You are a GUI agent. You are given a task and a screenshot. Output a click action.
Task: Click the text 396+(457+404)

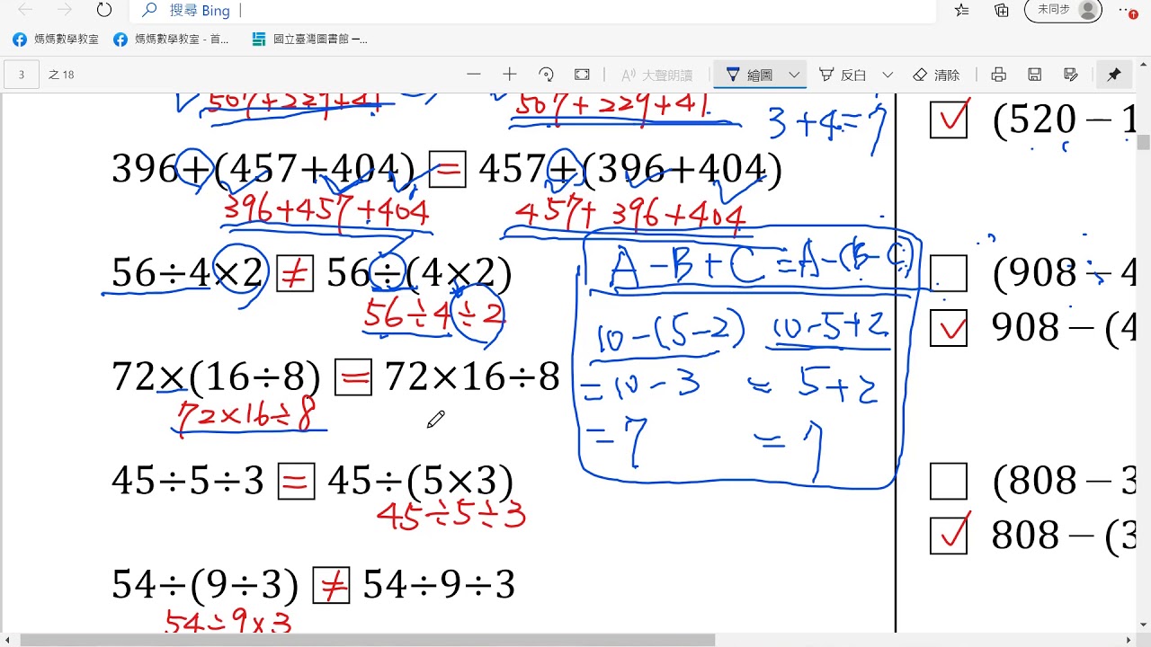pos(263,169)
